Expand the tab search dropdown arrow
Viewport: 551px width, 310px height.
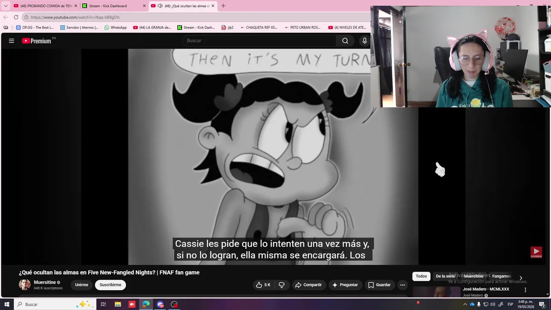point(6,6)
